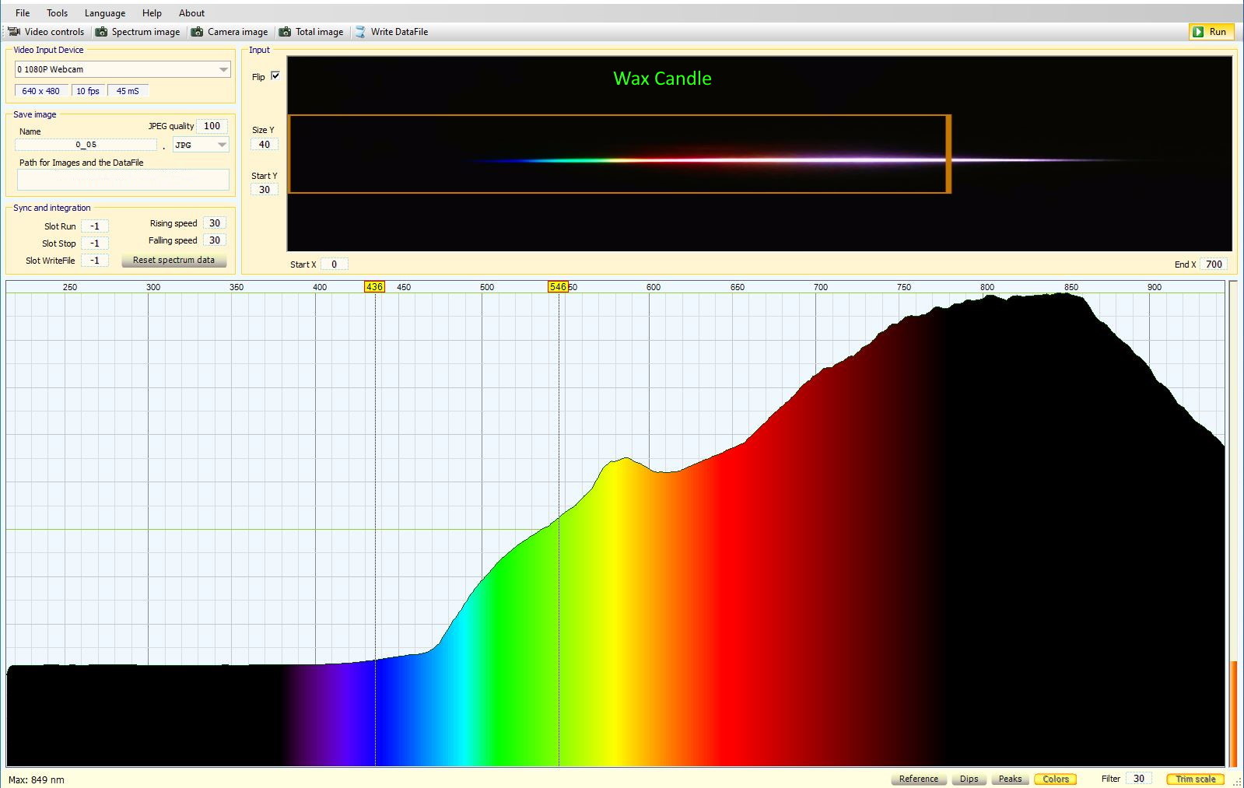
Task: Click the End X value 700
Action: tap(1214, 264)
